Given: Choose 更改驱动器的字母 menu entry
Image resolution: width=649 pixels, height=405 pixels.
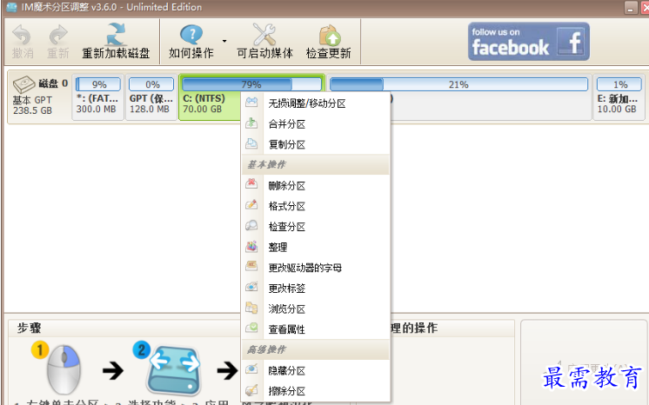Looking at the screenshot, I should pos(316,268).
